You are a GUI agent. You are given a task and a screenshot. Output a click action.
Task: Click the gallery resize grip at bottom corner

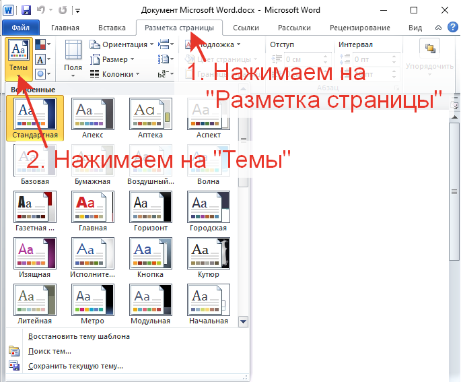coord(245,377)
